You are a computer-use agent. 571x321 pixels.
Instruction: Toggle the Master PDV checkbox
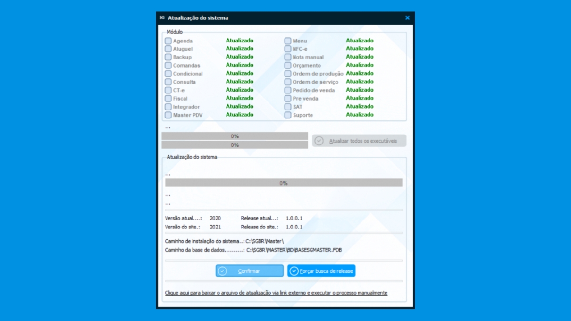tap(168, 115)
